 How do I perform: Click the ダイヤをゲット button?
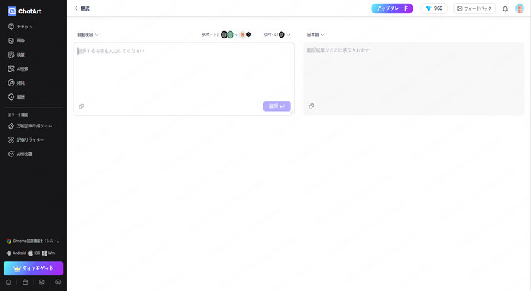coord(33,268)
